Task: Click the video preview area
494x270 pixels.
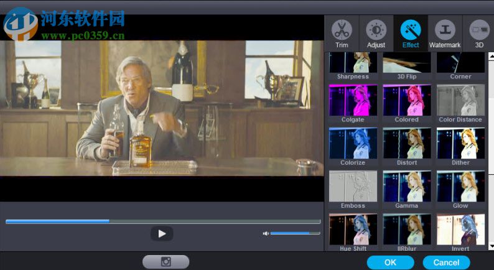Action: (162, 108)
